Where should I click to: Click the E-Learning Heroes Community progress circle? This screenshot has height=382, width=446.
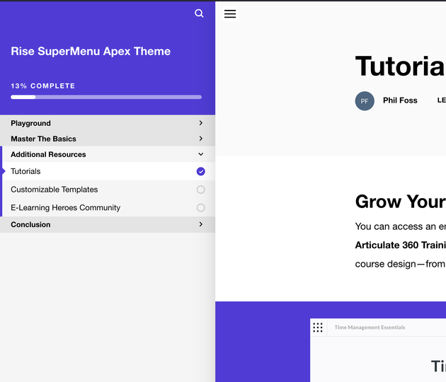coord(201,208)
